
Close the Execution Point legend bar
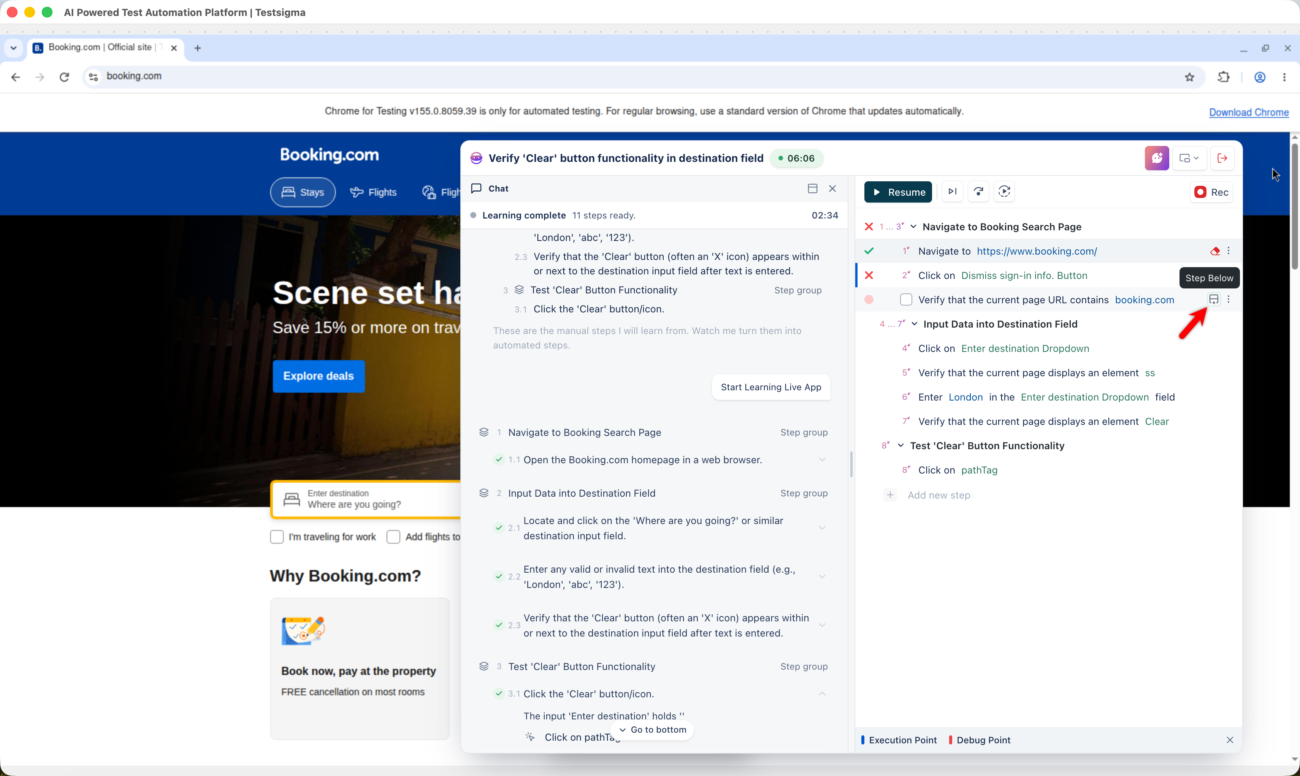click(1230, 740)
